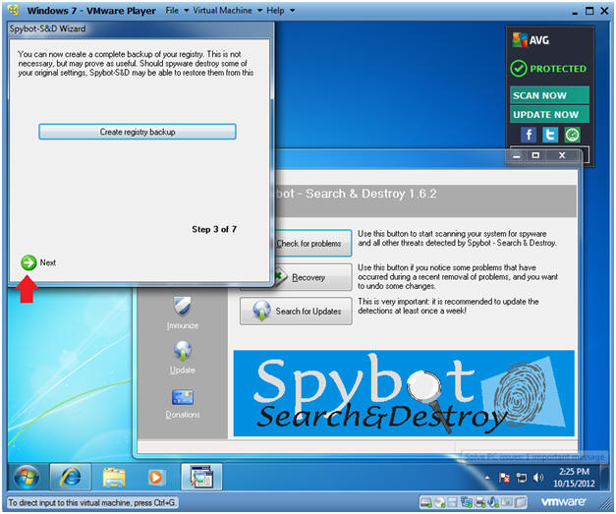
Task: Expand the Virtual Machine dropdown arrow
Action: click(259, 11)
